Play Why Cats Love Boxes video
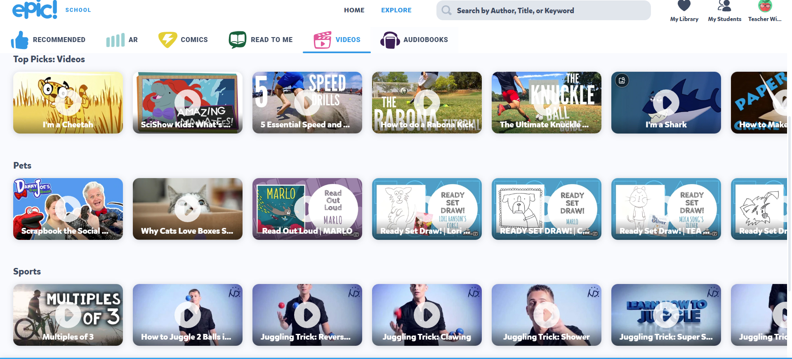The height and width of the screenshot is (359, 792). [188, 209]
